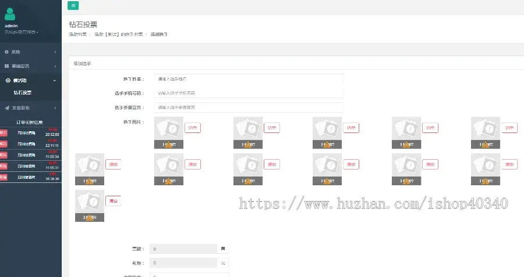
Task: Click the gear icon beside 系统
Action: coord(6,52)
